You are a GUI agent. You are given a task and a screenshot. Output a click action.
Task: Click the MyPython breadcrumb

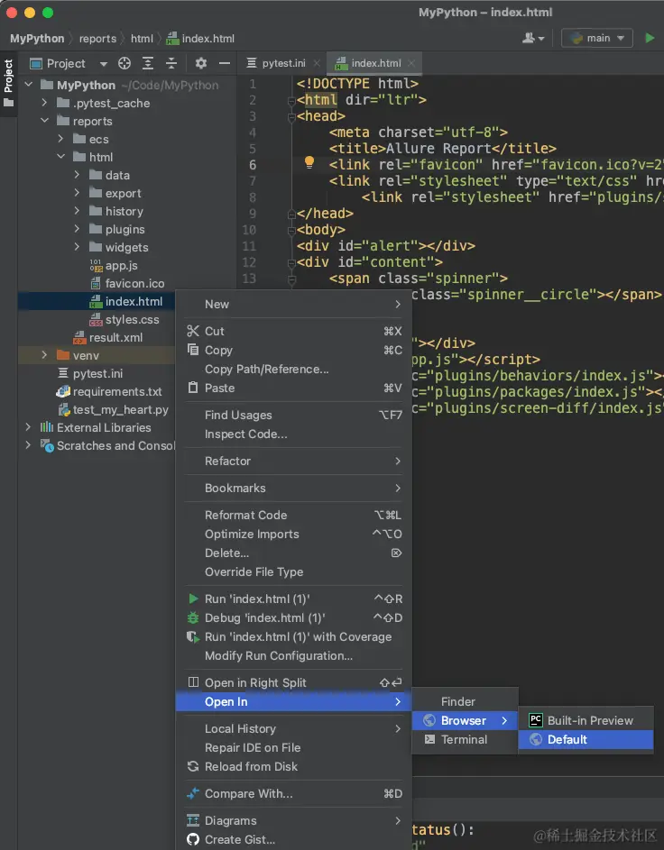click(37, 39)
